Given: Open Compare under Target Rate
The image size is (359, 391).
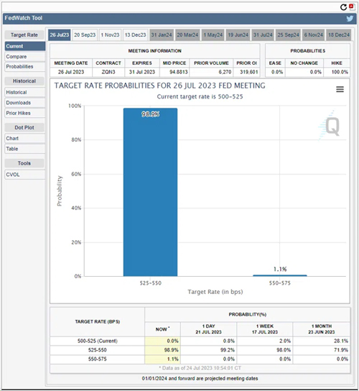Looking at the screenshot, I should pyautogui.click(x=24, y=57).
